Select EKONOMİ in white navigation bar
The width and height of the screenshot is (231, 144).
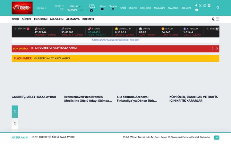point(41,19)
